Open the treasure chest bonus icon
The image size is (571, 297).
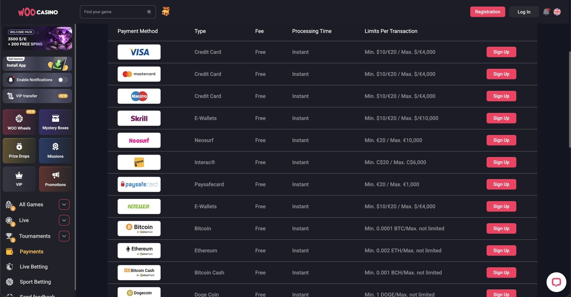point(166,11)
